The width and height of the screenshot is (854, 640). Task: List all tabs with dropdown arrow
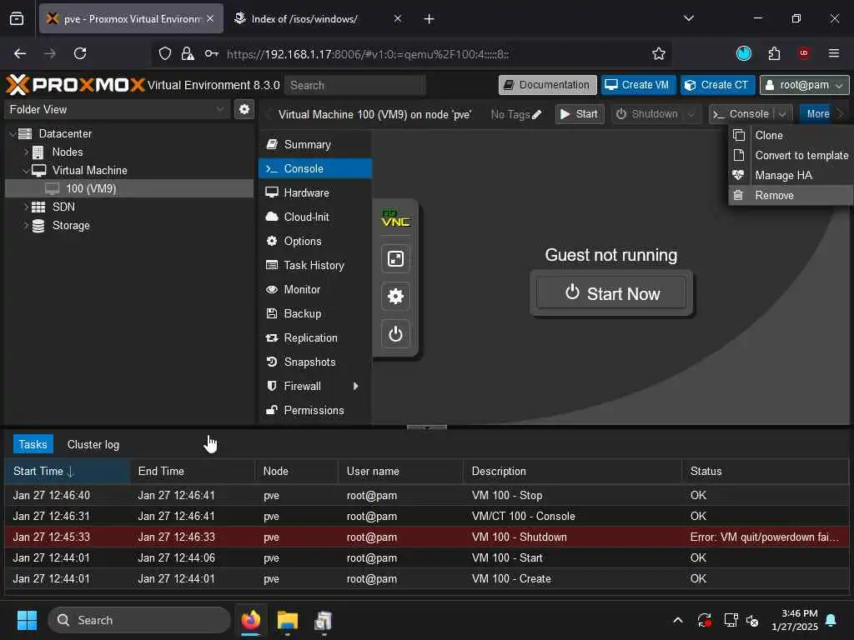(688, 18)
